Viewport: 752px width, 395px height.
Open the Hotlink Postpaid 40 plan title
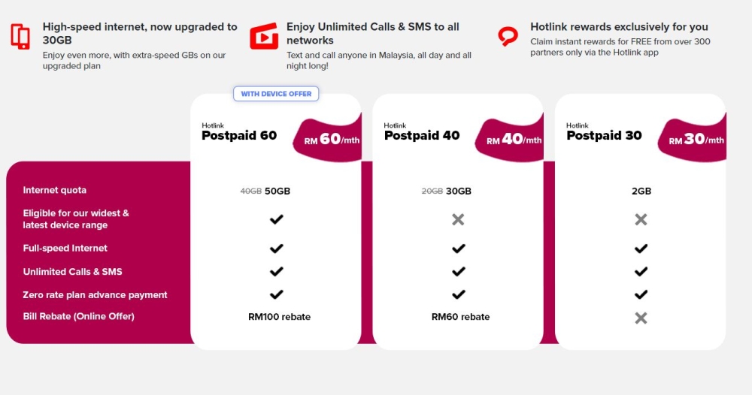(x=422, y=132)
